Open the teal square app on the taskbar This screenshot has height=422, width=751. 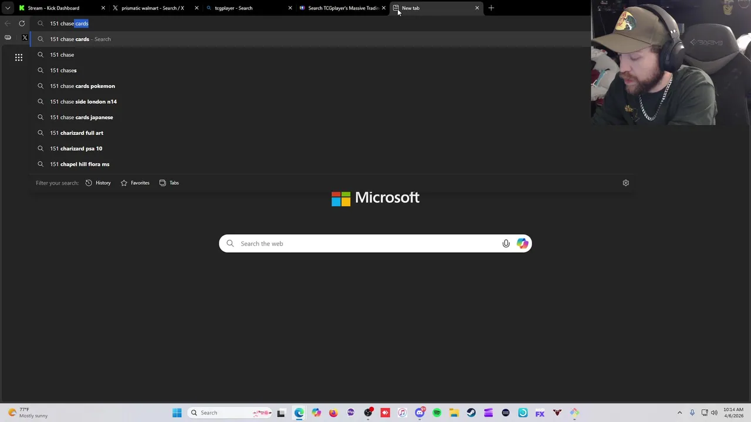(523, 413)
